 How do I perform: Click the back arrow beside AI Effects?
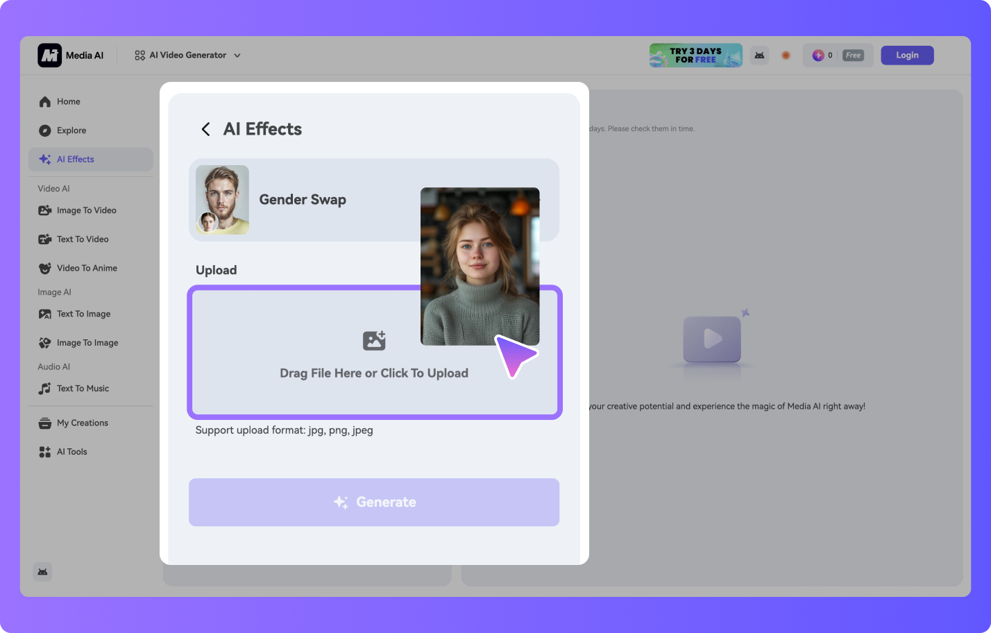pos(205,130)
